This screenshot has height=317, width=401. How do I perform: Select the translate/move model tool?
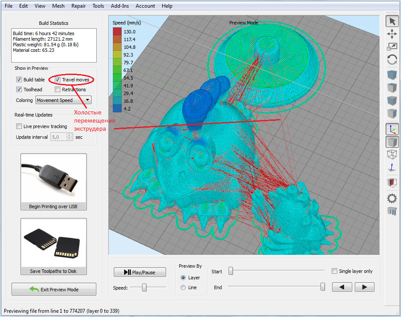coord(392,34)
